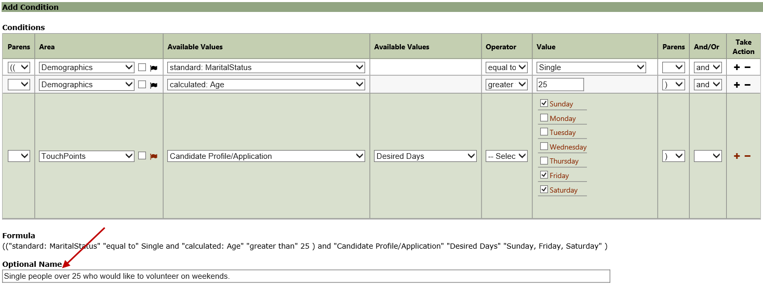The height and width of the screenshot is (285, 763).
Task: Uncheck the Sunday checkbox
Action: 544,103
